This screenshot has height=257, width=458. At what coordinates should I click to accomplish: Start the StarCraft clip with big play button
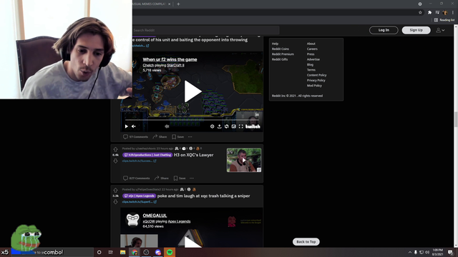193,91
